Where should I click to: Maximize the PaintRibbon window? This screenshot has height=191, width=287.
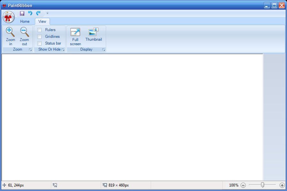274,5
